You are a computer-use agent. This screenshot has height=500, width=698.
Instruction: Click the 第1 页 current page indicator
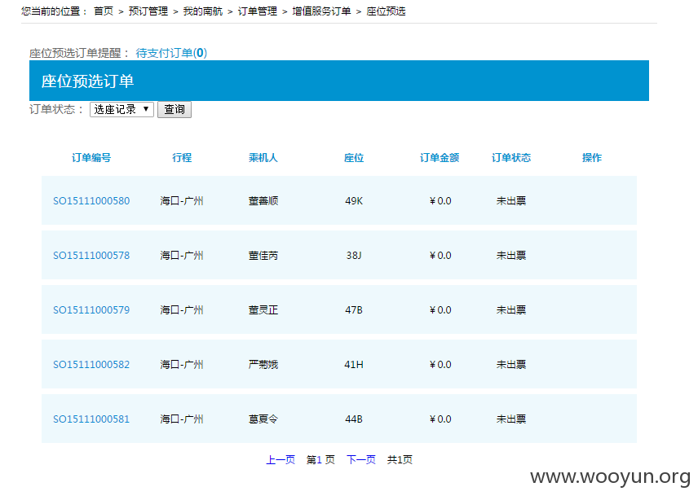320,459
